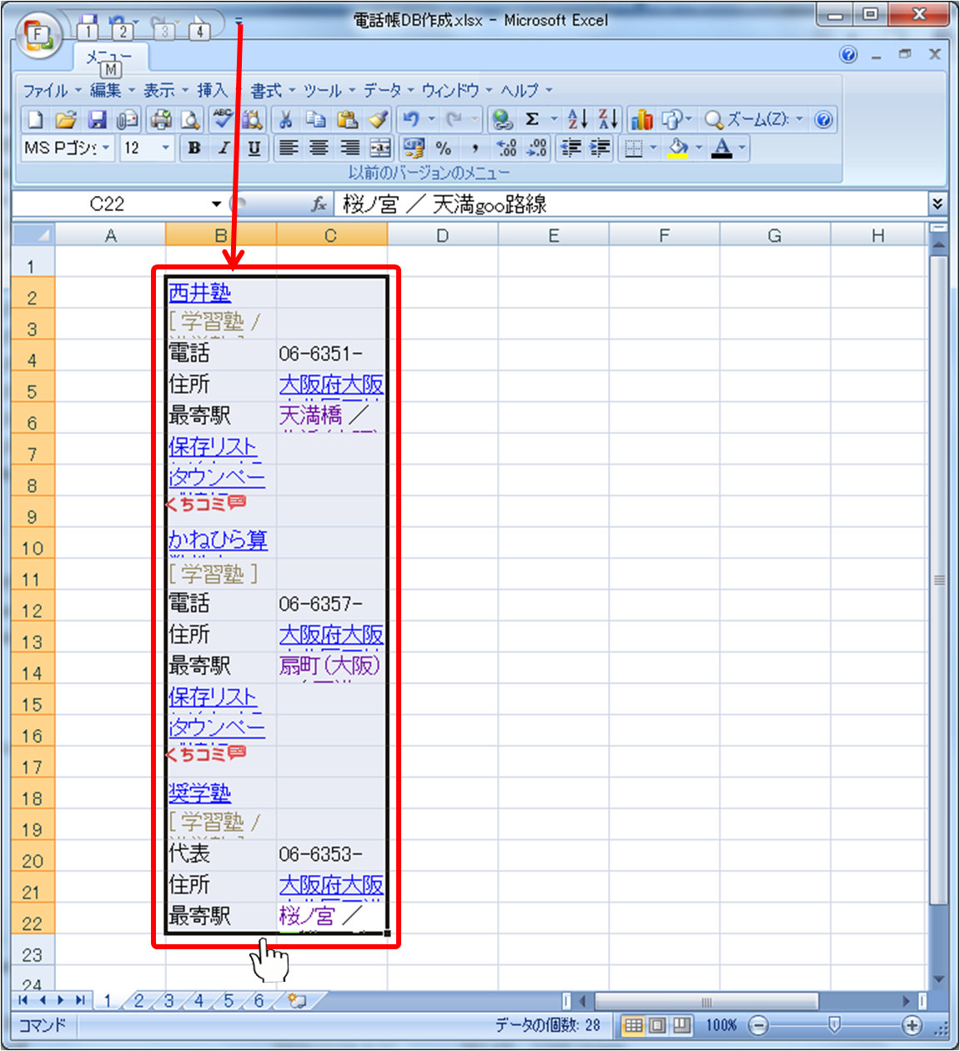
Task: Open the font size dropdown
Action: click(165, 148)
